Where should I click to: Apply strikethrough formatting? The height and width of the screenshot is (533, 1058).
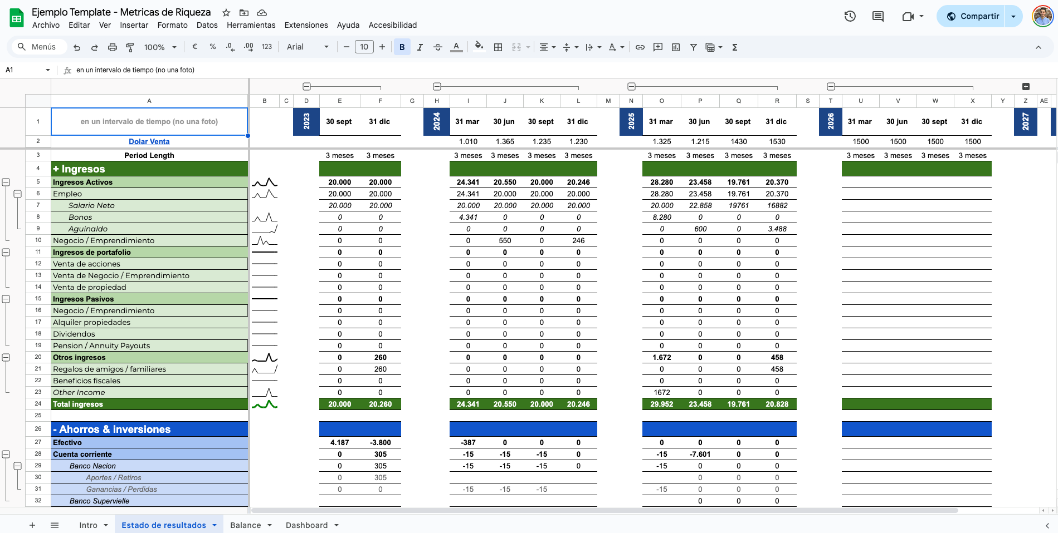pos(438,47)
